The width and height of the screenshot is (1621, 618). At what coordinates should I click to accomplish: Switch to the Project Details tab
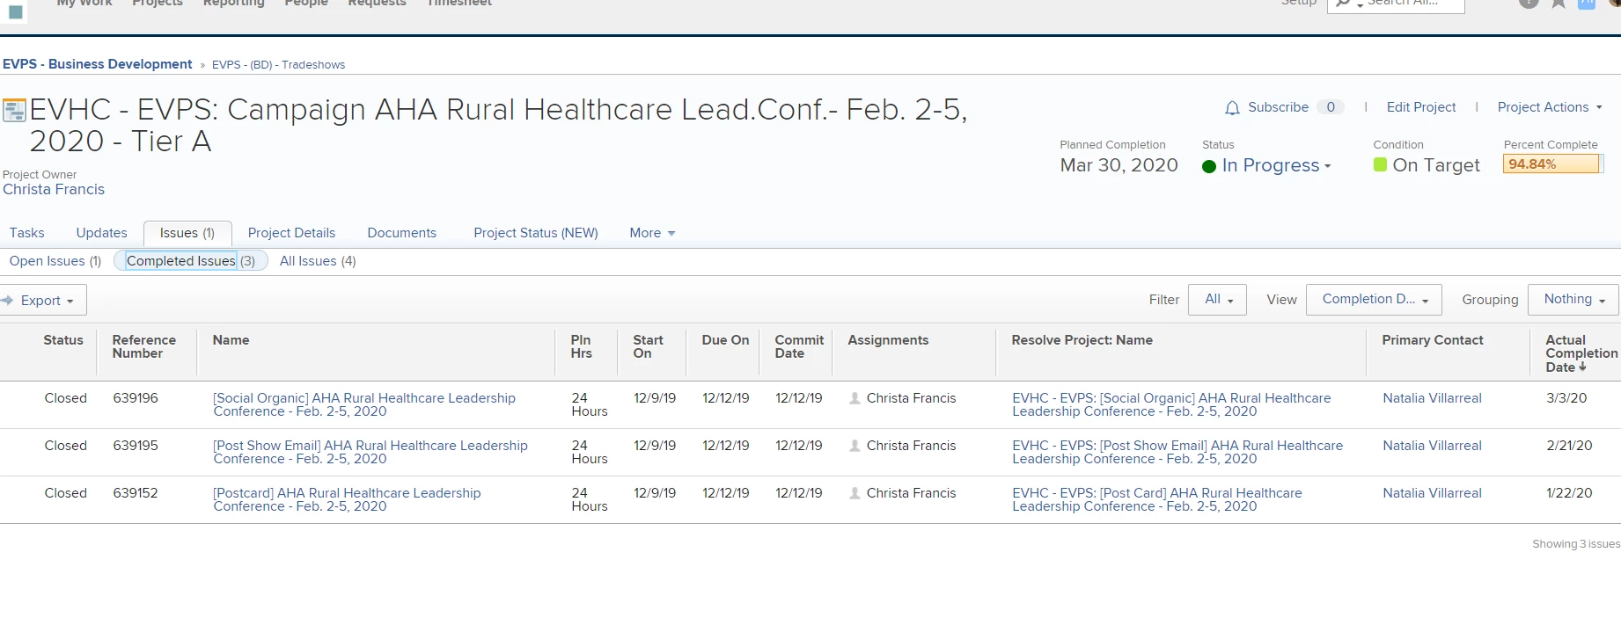point(291,233)
